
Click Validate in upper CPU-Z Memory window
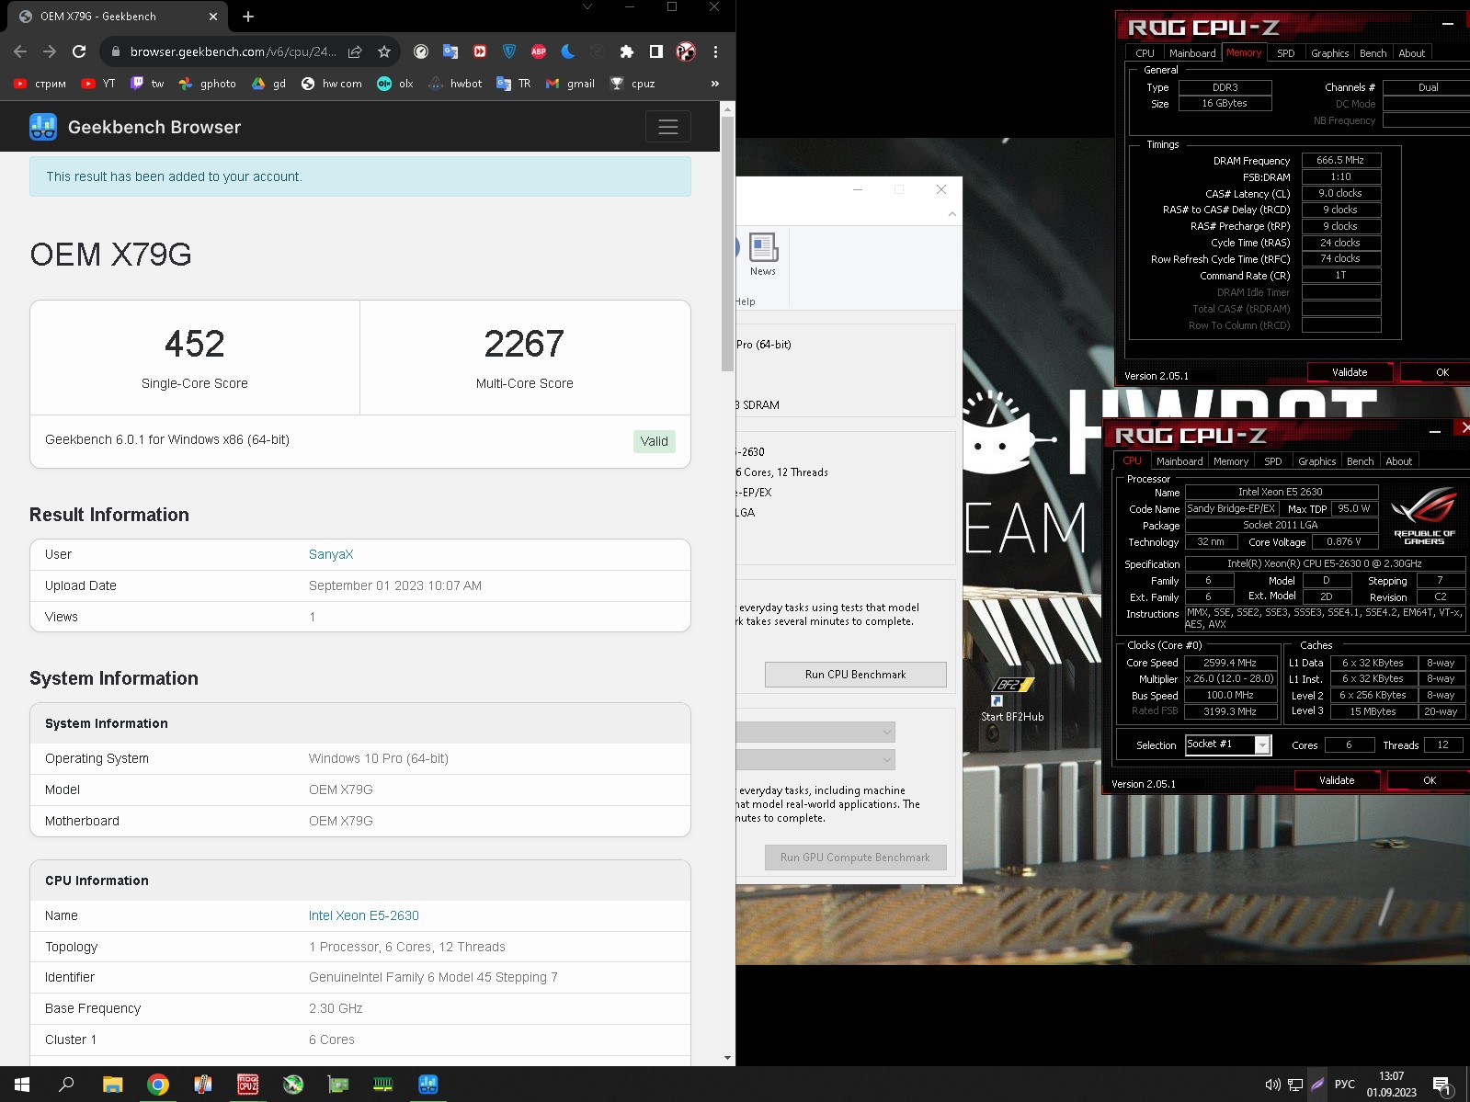point(1350,372)
